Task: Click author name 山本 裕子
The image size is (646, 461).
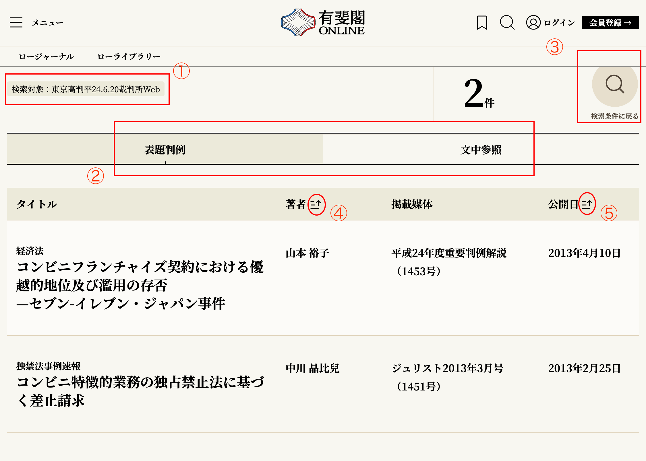Action: [307, 253]
